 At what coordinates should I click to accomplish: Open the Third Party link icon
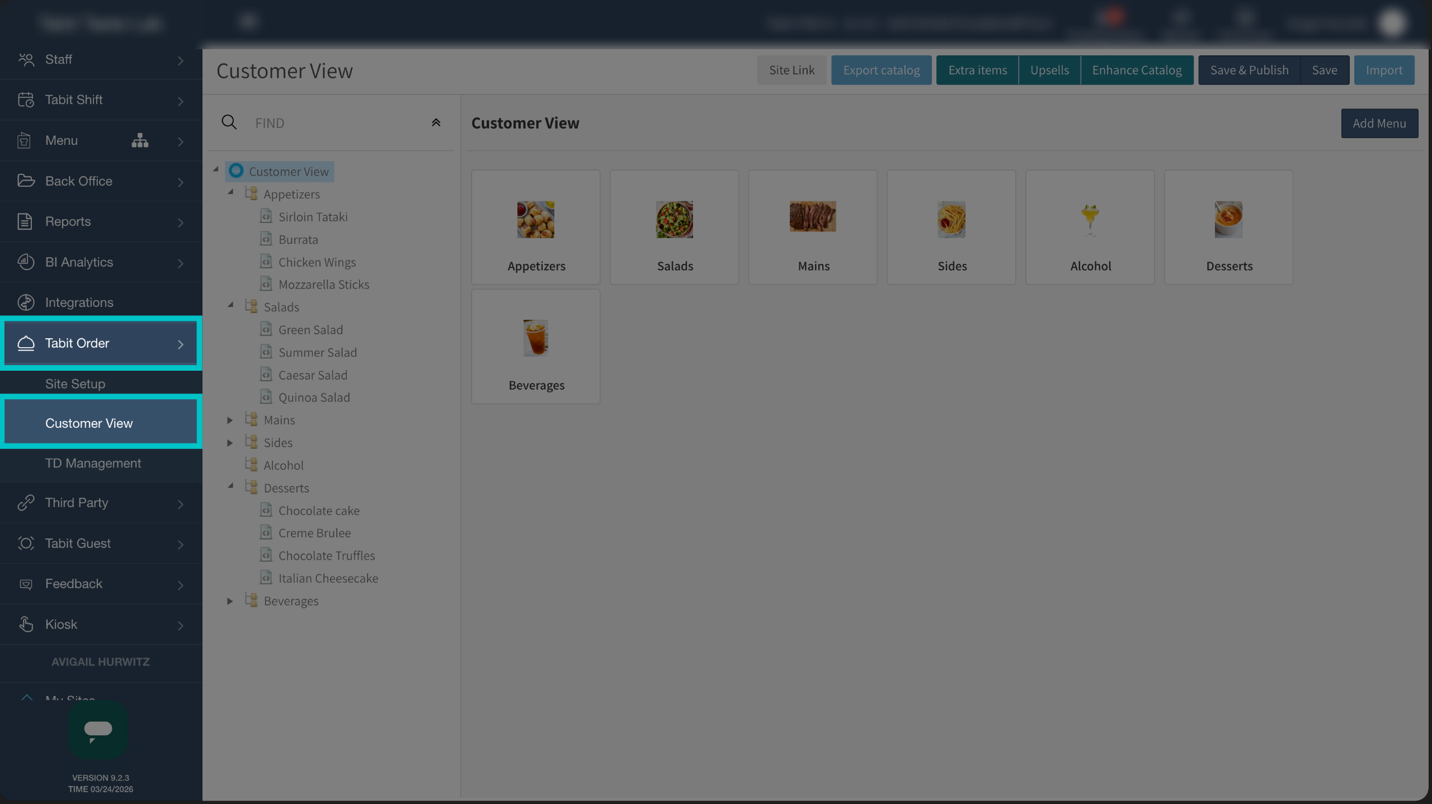pyautogui.click(x=26, y=503)
